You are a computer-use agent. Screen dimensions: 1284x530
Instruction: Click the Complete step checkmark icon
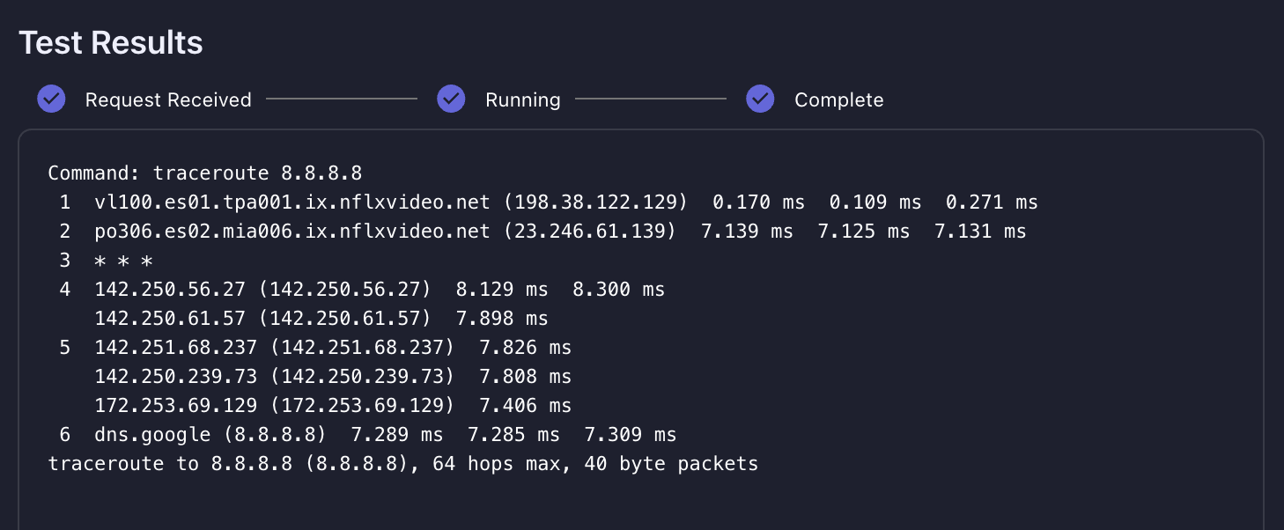click(760, 99)
